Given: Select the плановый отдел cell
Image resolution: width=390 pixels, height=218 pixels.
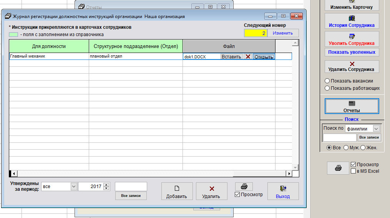Looking at the screenshot, I should click(x=136, y=56).
